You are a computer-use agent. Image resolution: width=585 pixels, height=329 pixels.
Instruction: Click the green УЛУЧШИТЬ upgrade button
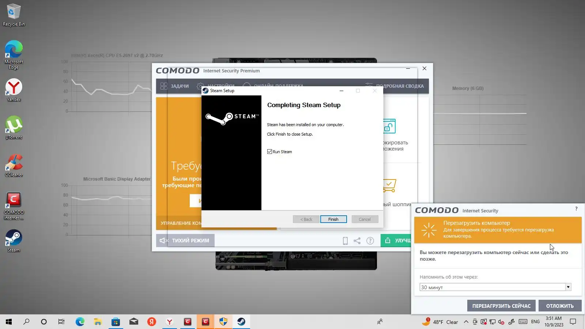pos(396,241)
